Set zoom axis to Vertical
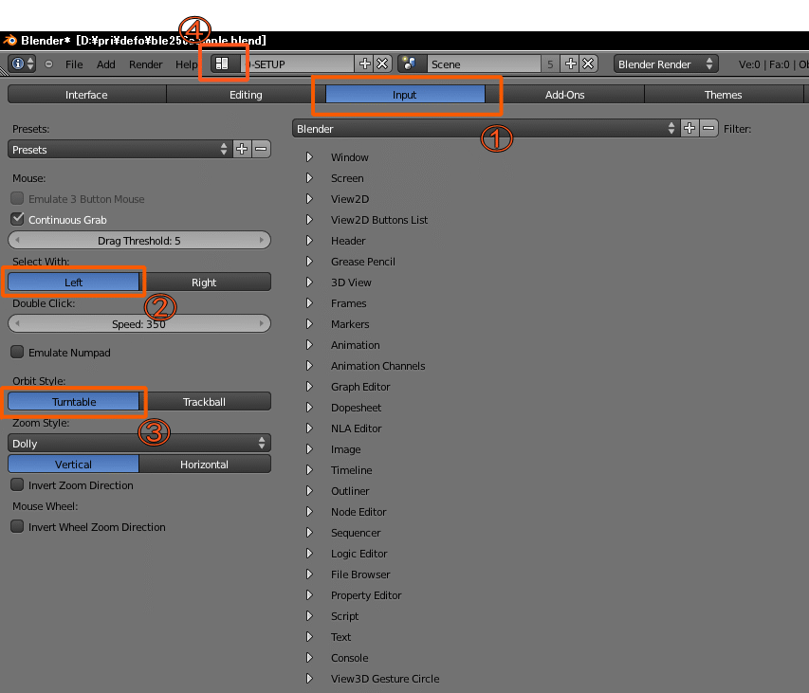809x693 pixels. (x=73, y=465)
